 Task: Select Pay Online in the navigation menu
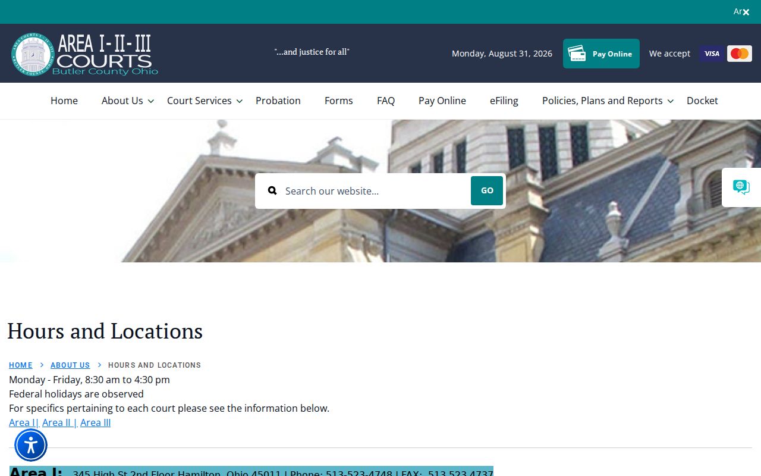click(x=442, y=101)
